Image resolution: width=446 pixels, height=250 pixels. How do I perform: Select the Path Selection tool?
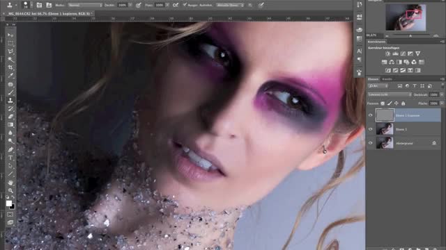click(x=10, y=166)
